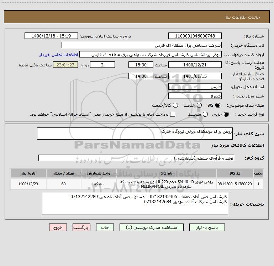Select the کالا/خدمت radio button
Image resolution: width=274 pixels, height=266 pixels.
[x=175, y=105]
